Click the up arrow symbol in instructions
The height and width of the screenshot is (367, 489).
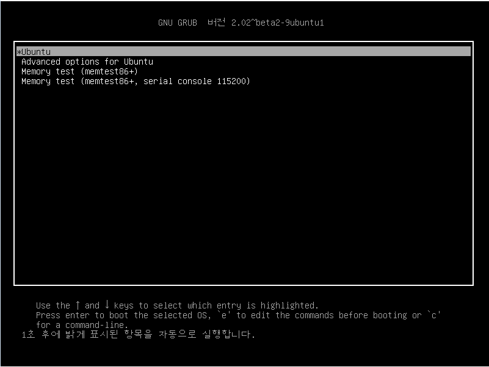click(x=78, y=305)
